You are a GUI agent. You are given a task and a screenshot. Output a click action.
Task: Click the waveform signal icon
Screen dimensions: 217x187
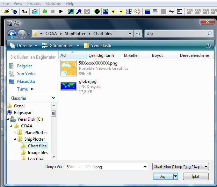(x=172, y=11)
